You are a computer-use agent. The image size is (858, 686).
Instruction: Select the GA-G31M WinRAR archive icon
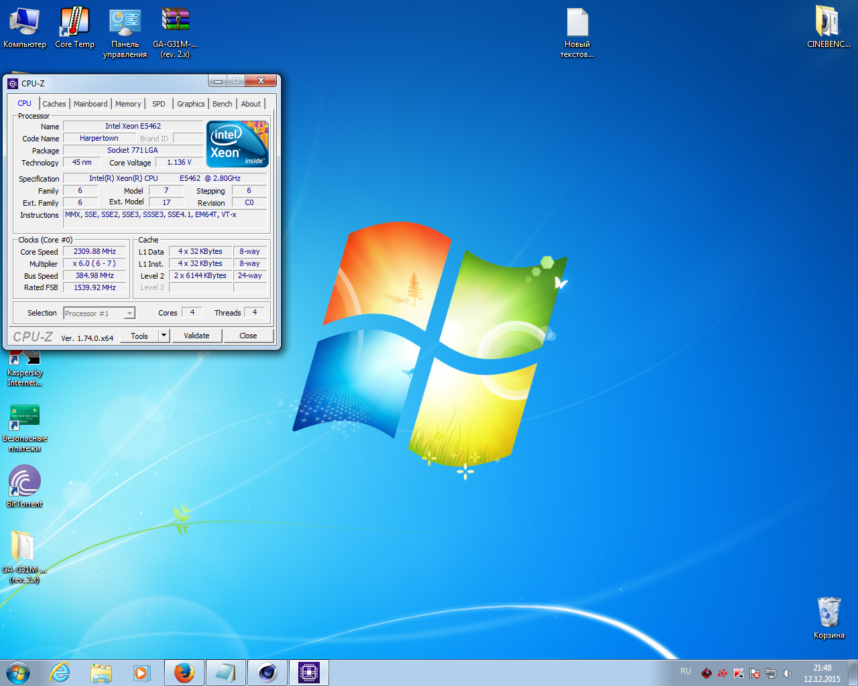(175, 33)
